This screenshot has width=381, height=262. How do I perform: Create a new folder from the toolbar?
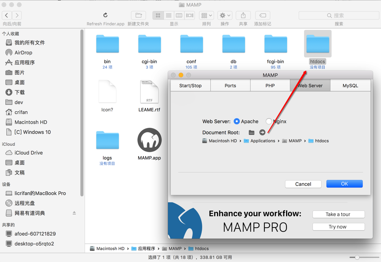point(138,15)
